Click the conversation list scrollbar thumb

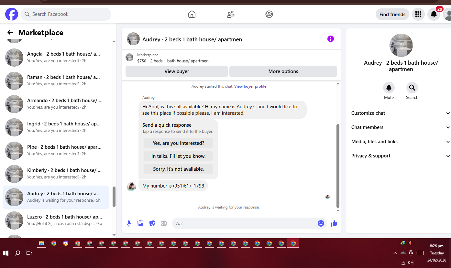pyautogui.click(x=114, y=197)
